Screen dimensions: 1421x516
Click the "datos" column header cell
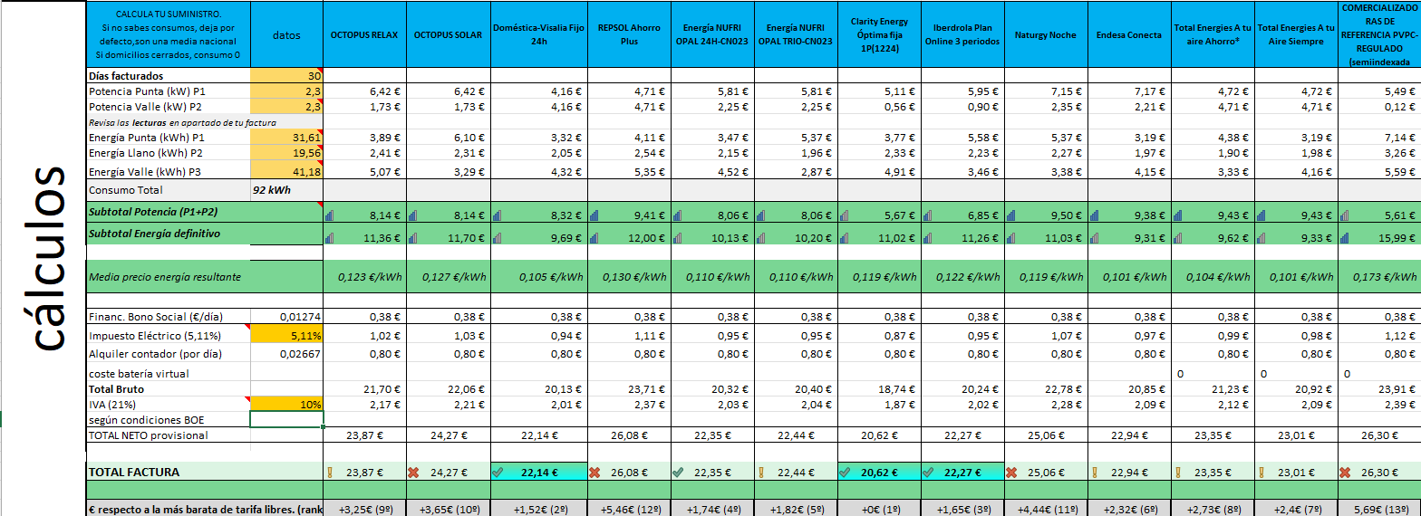pyautogui.click(x=286, y=34)
